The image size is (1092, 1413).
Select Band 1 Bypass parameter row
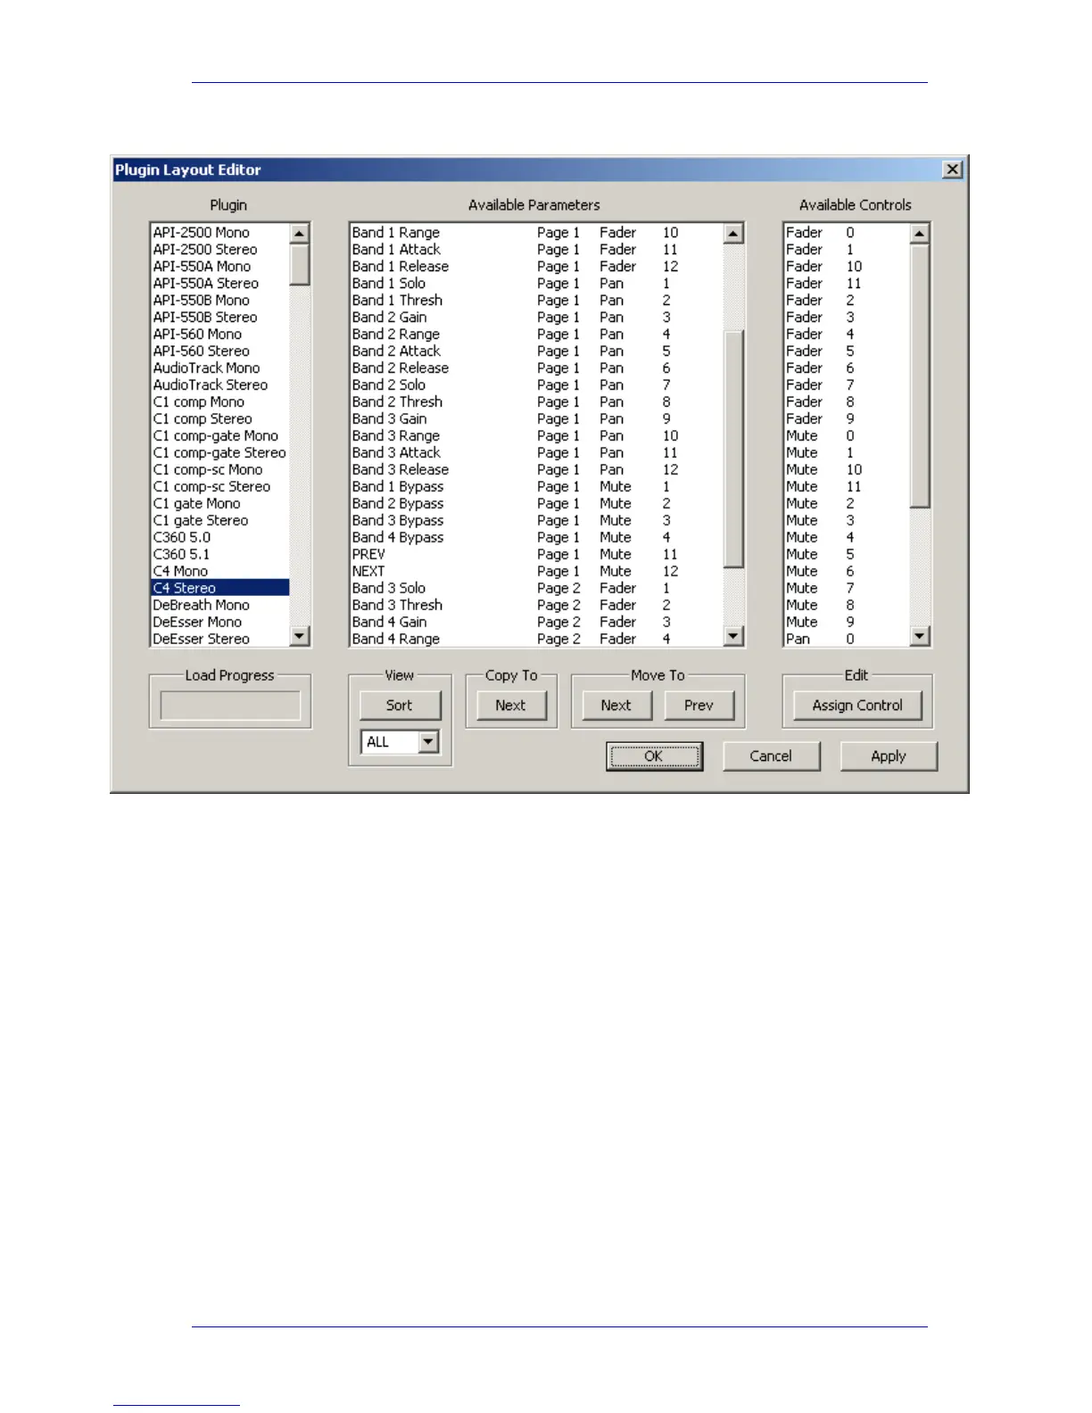point(536,487)
